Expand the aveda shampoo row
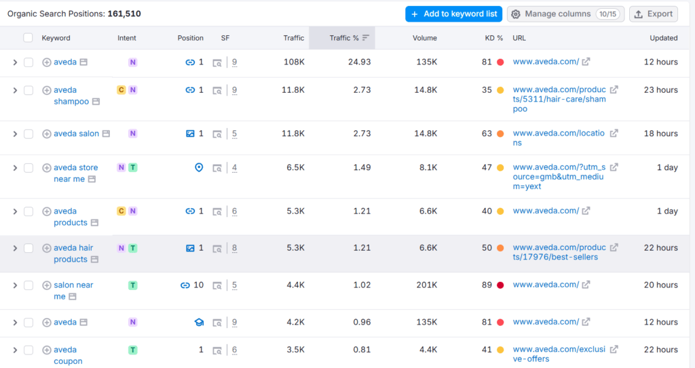 pyautogui.click(x=15, y=90)
